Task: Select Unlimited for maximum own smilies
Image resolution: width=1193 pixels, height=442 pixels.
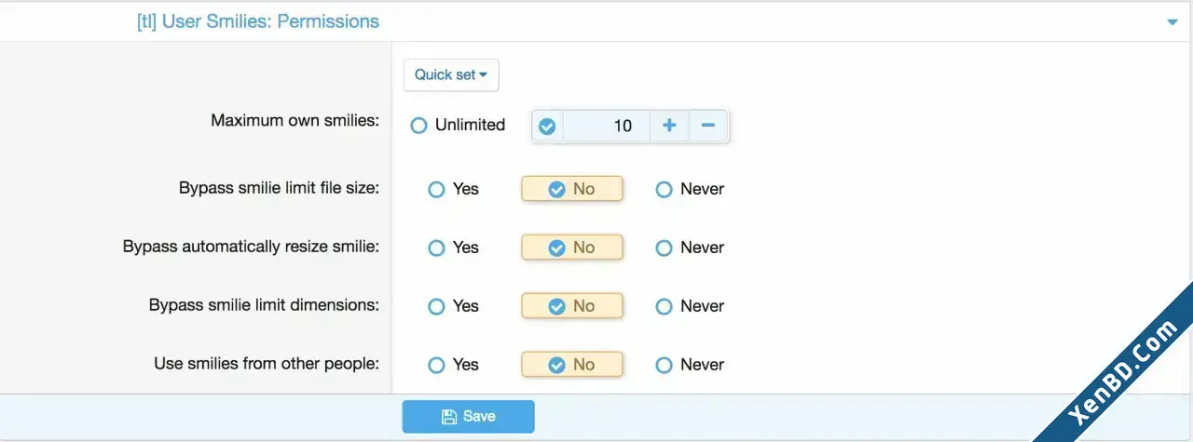Action: tap(458, 125)
